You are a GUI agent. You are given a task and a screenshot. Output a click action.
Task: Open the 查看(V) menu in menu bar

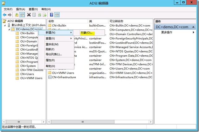pyautogui.click(x=33, y=9)
